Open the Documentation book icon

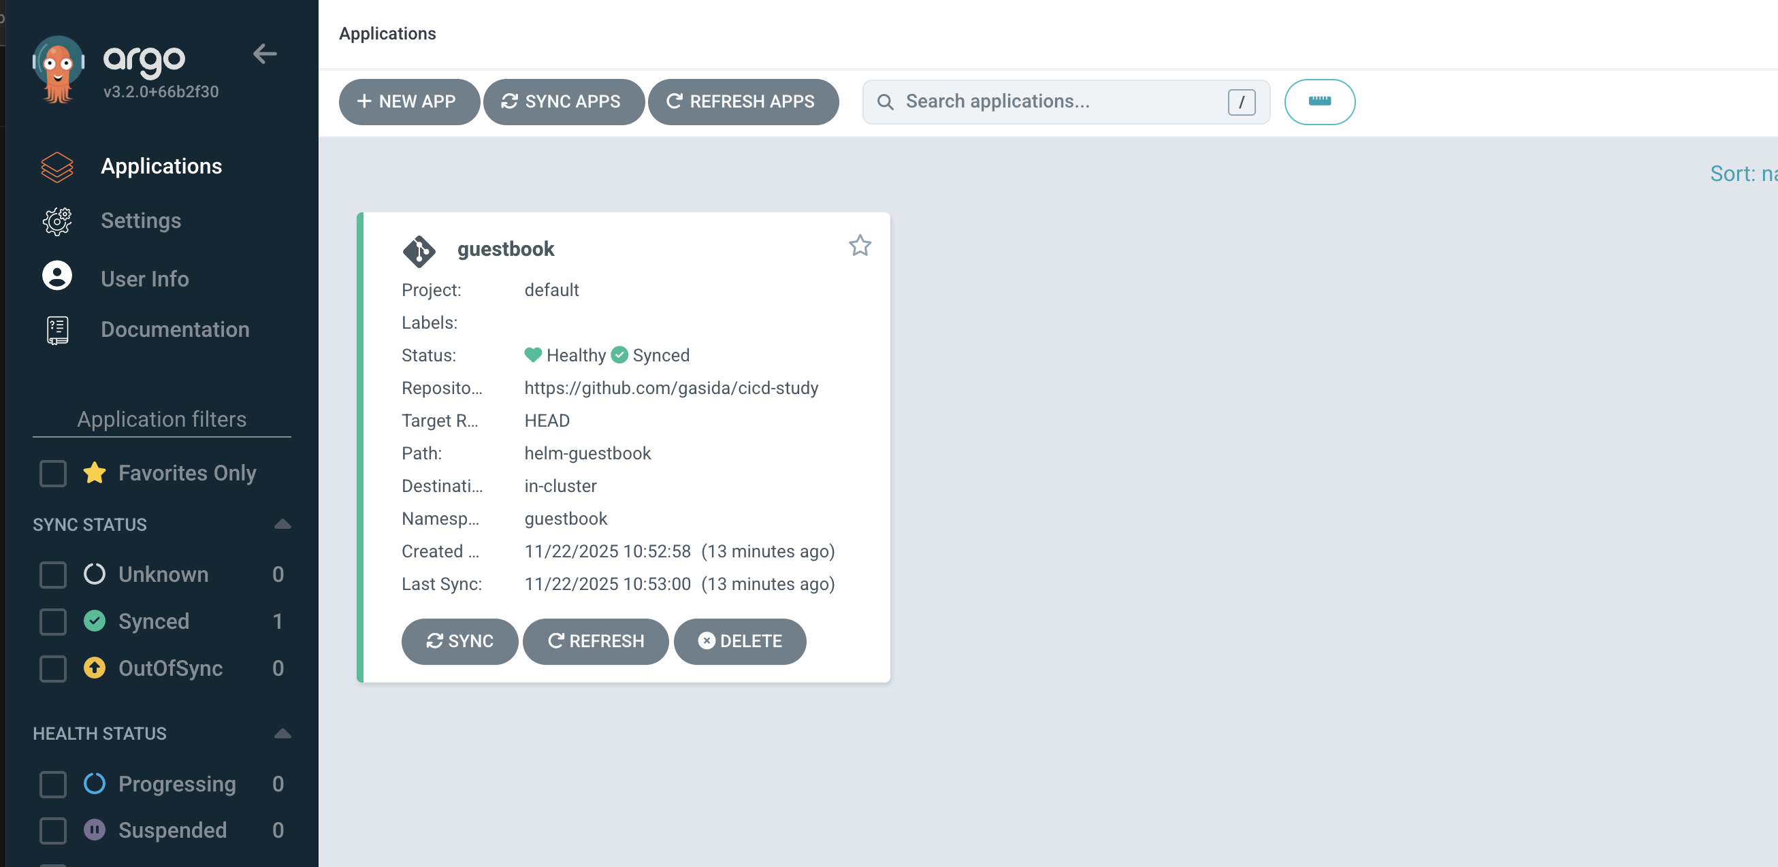click(x=57, y=330)
